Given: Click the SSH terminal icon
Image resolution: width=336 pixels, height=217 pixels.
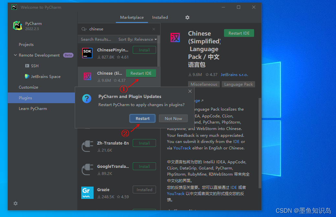Looking at the screenshot, I should (x=27, y=66).
